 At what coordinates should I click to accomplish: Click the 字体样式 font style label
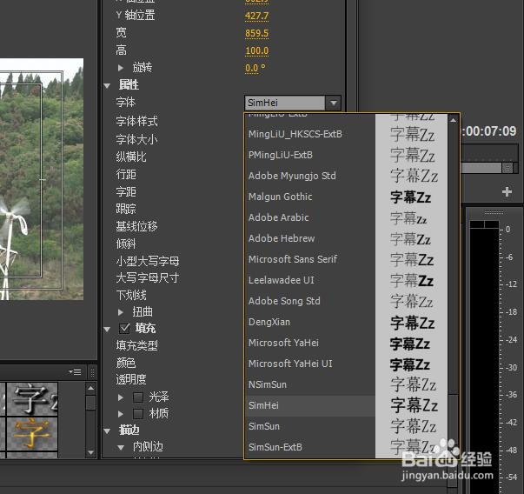click(x=136, y=121)
